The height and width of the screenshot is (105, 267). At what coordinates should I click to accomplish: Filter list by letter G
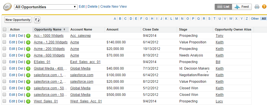[146, 19]
